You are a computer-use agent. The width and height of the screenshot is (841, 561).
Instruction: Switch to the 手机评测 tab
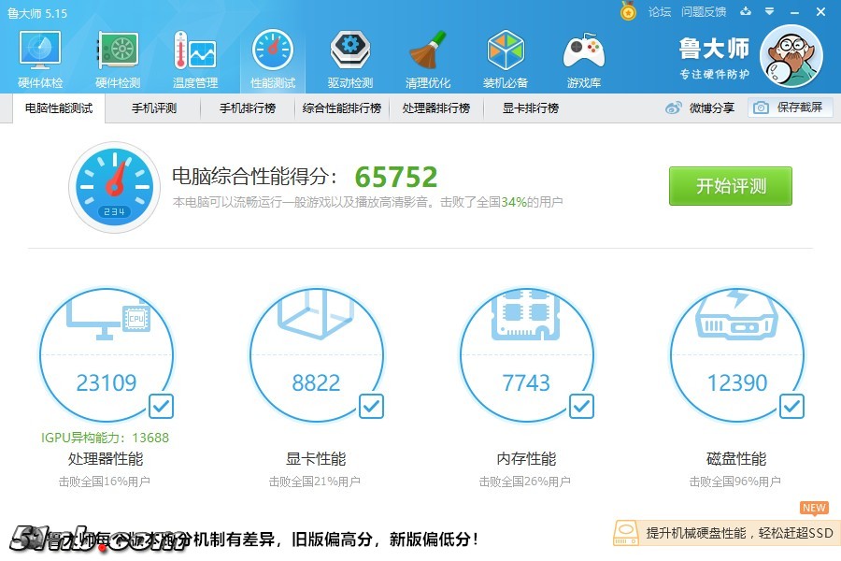pos(153,108)
